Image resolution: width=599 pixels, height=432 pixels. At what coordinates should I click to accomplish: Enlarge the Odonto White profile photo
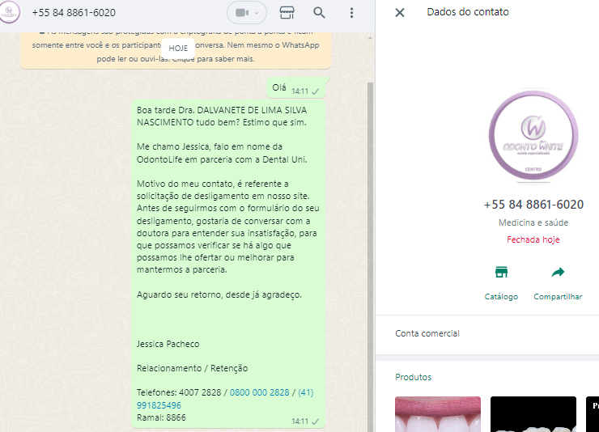(x=533, y=135)
